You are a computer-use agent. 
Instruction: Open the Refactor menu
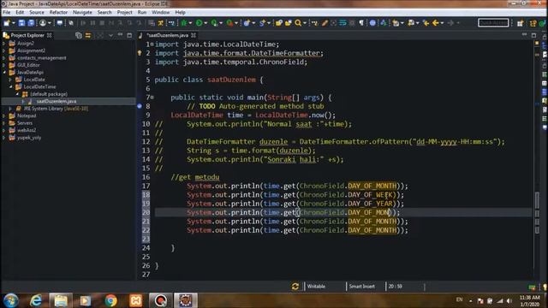(x=58, y=12)
